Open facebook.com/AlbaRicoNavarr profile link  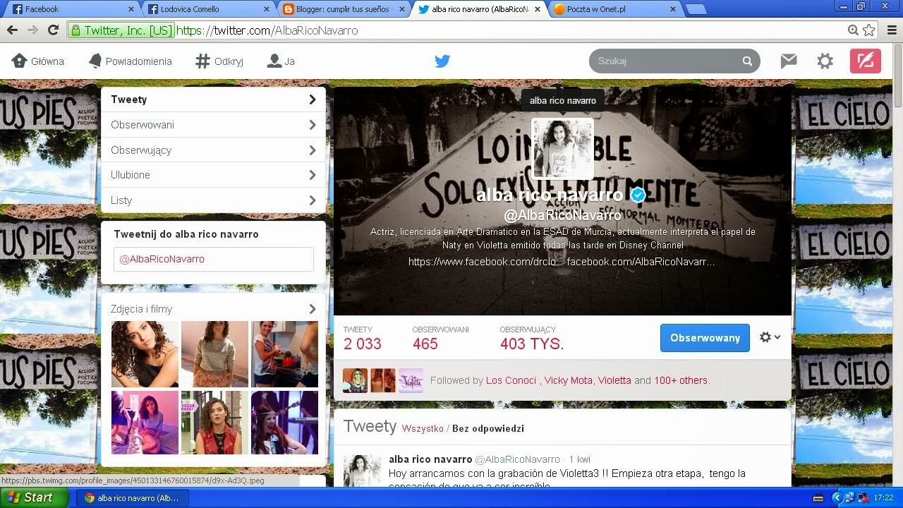point(641,262)
